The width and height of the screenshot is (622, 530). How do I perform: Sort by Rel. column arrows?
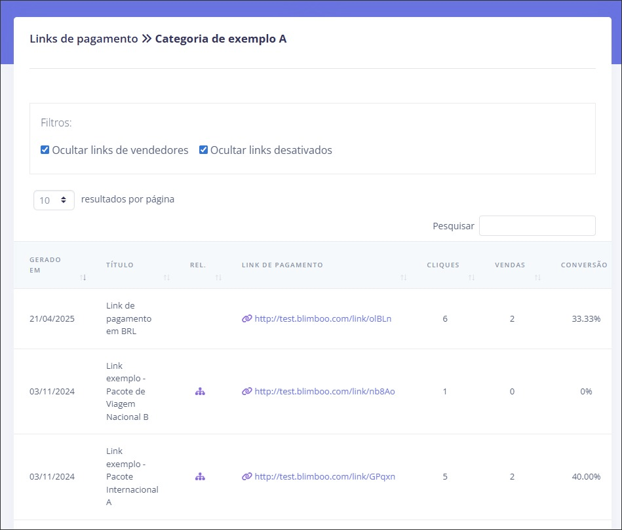pyautogui.click(x=218, y=278)
